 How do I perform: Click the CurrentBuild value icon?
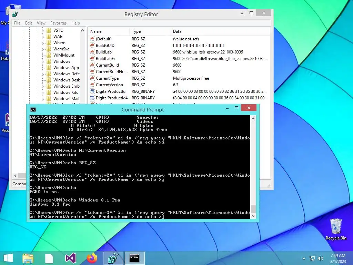pyautogui.click(x=92, y=65)
